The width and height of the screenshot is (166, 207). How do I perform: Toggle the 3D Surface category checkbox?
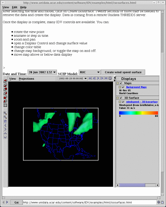121,98
